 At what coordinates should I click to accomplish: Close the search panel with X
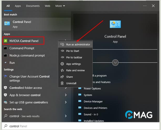coord(153,6)
